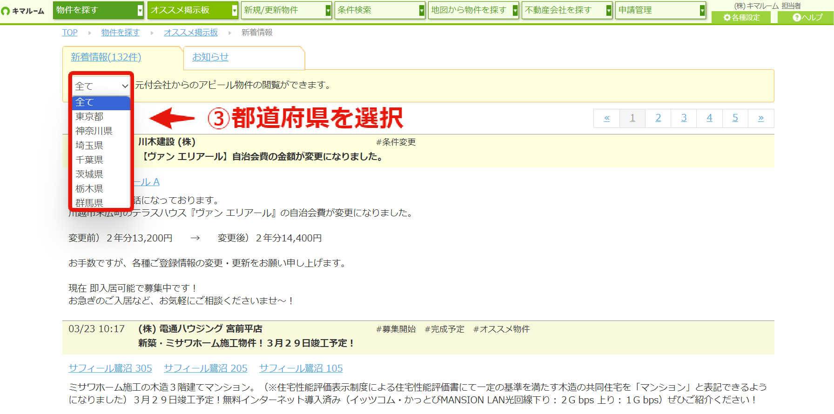This screenshot has height=414, width=834.
Task: Follow the オススメ掲示板 breadcrumb link
Action: pyautogui.click(x=191, y=33)
